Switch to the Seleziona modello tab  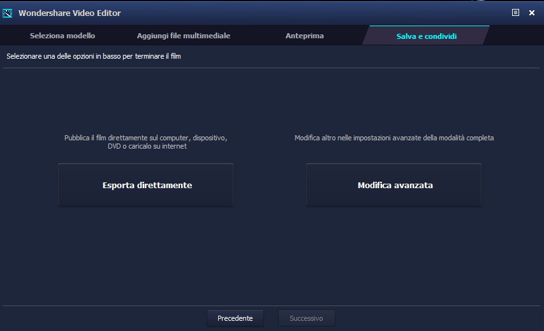click(62, 36)
